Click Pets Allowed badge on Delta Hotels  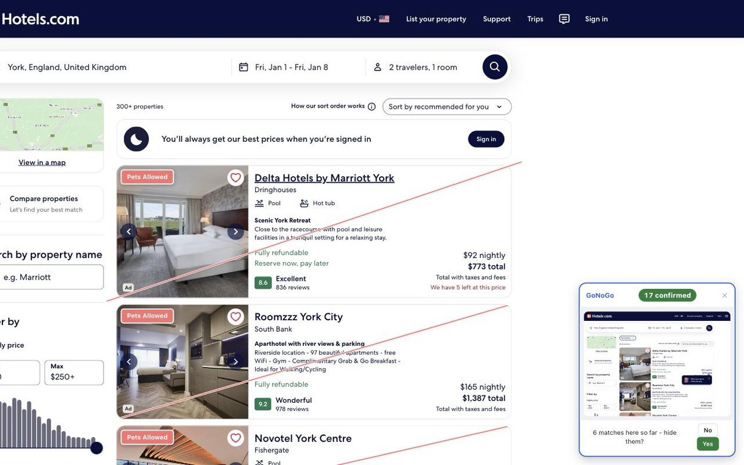click(x=147, y=177)
